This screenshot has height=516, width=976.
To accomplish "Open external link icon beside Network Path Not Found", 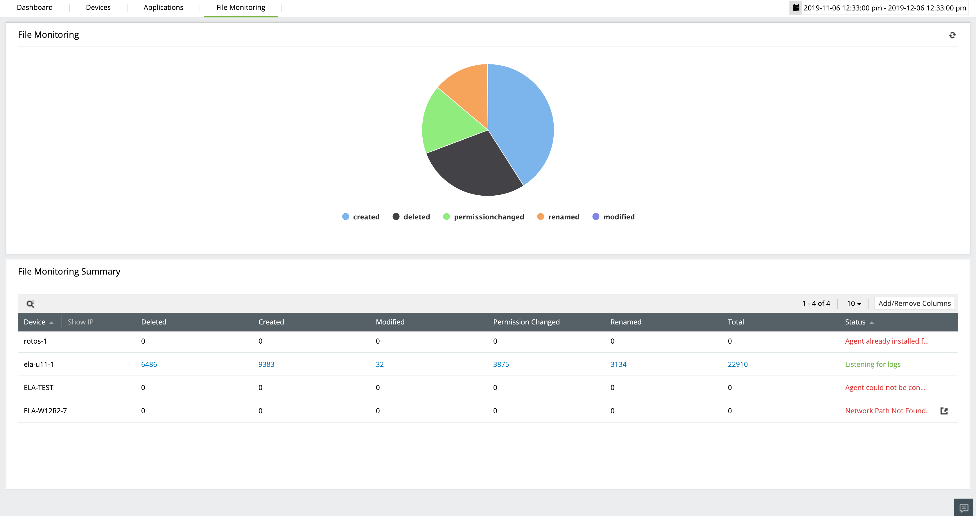I will (x=944, y=411).
